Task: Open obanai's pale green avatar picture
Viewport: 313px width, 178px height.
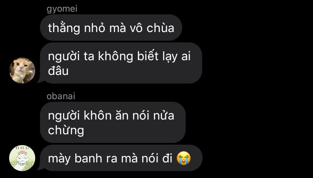Action: tap(22, 158)
